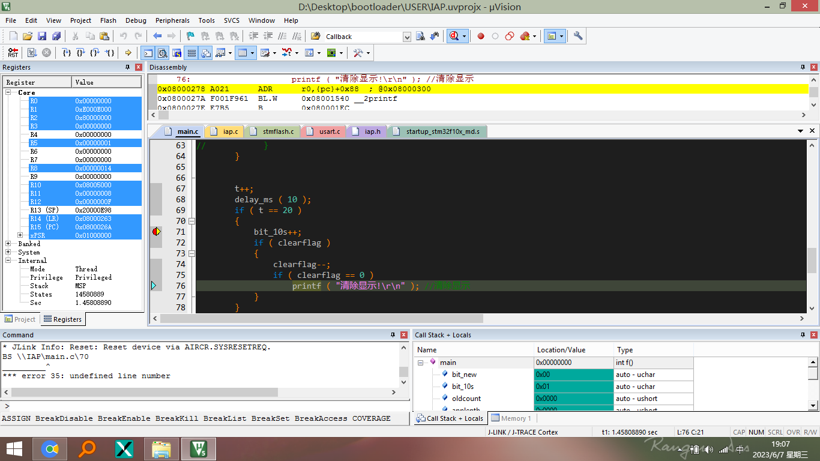Show next statement with yellow arrow
This screenshot has width=820, height=461.
pos(128,53)
